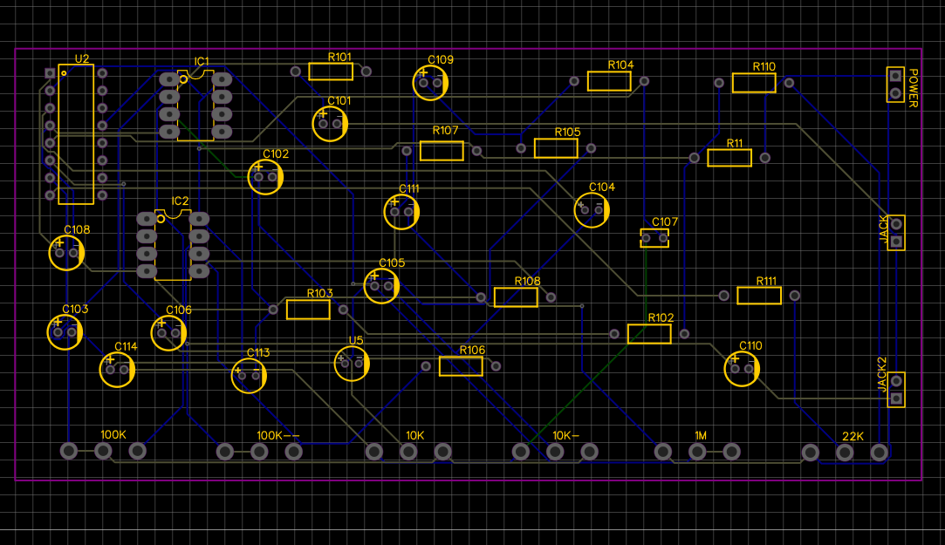
Task: Click the C109 designator text
Action: [x=441, y=59]
